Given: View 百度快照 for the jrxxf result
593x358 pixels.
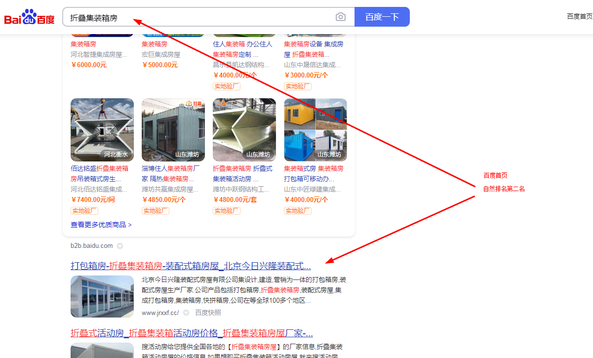Looking at the screenshot, I should point(208,313).
